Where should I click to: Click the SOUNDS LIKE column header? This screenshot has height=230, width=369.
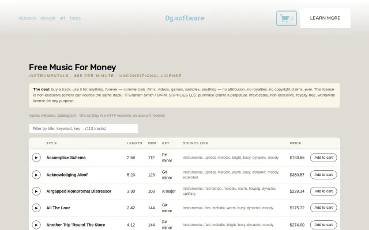[x=195, y=143]
